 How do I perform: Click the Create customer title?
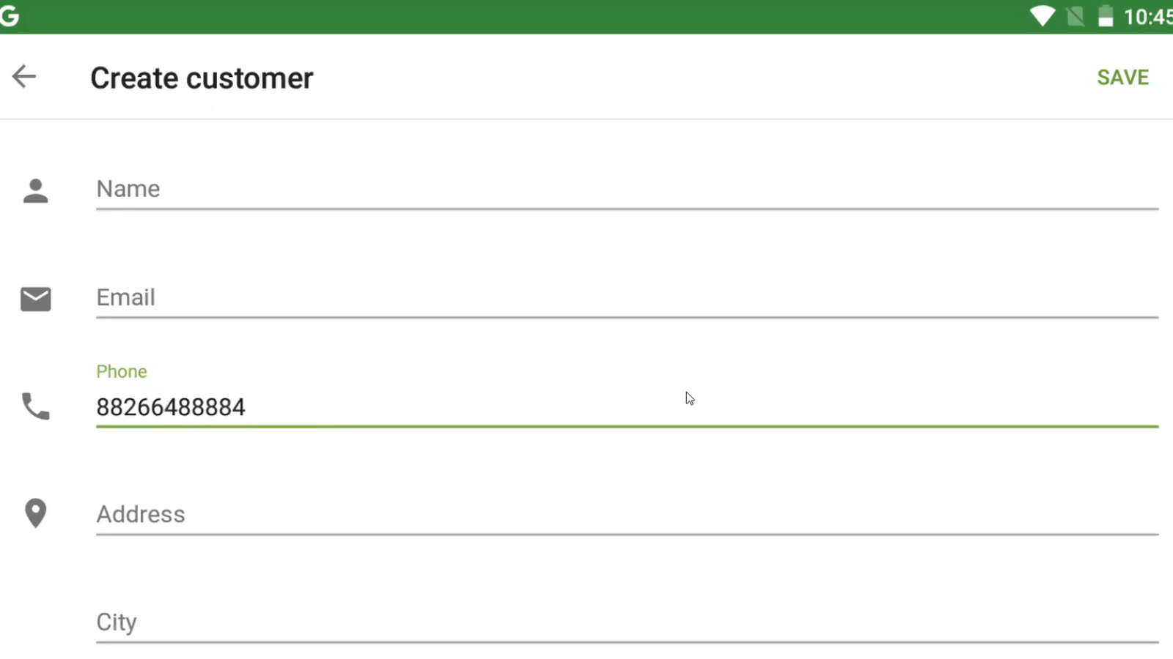point(201,77)
